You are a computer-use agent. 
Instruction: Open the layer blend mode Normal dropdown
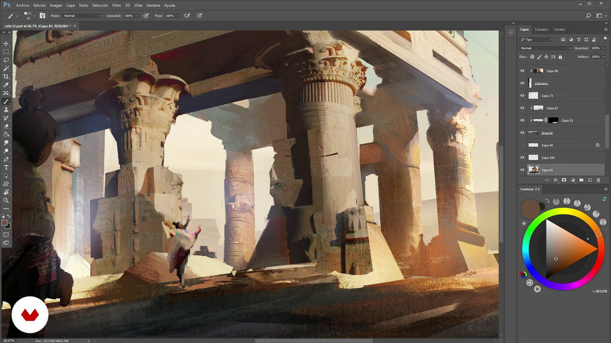click(545, 48)
